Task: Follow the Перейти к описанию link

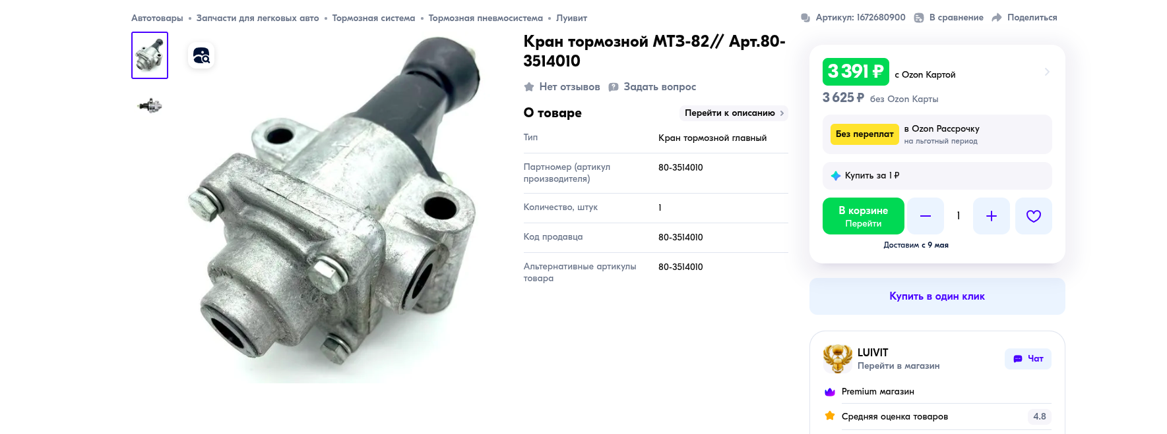Action: click(x=734, y=113)
